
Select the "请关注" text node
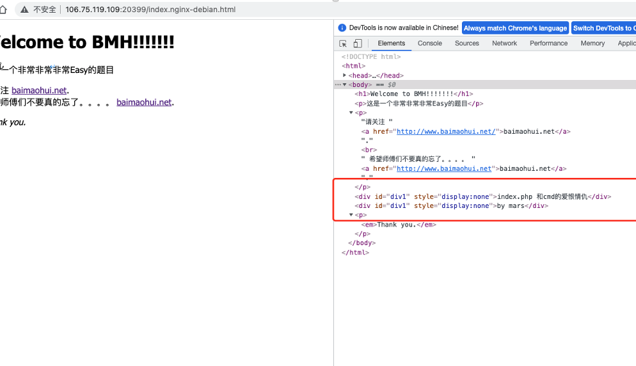(377, 122)
